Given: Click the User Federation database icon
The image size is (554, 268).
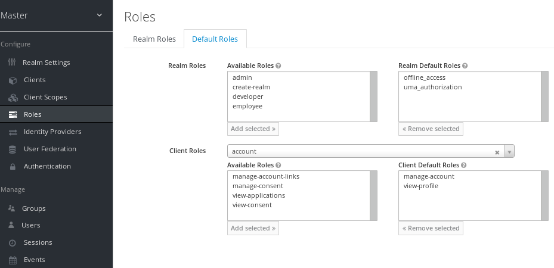Looking at the screenshot, I should tap(13, 149).
